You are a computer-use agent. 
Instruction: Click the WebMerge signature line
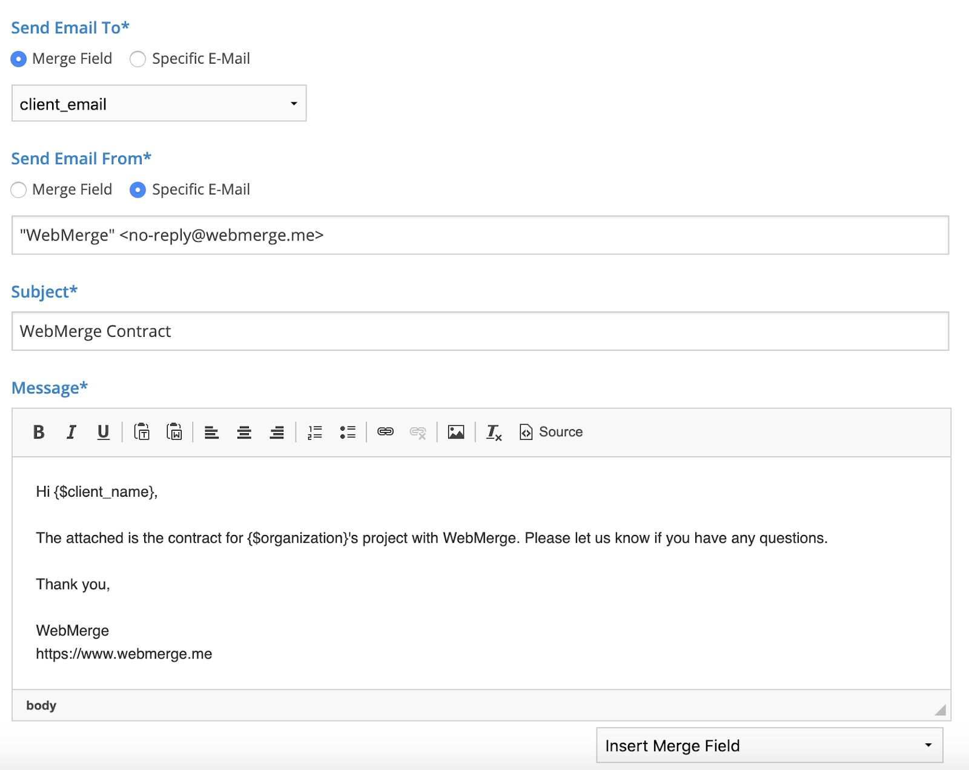(x=73, y=631)
